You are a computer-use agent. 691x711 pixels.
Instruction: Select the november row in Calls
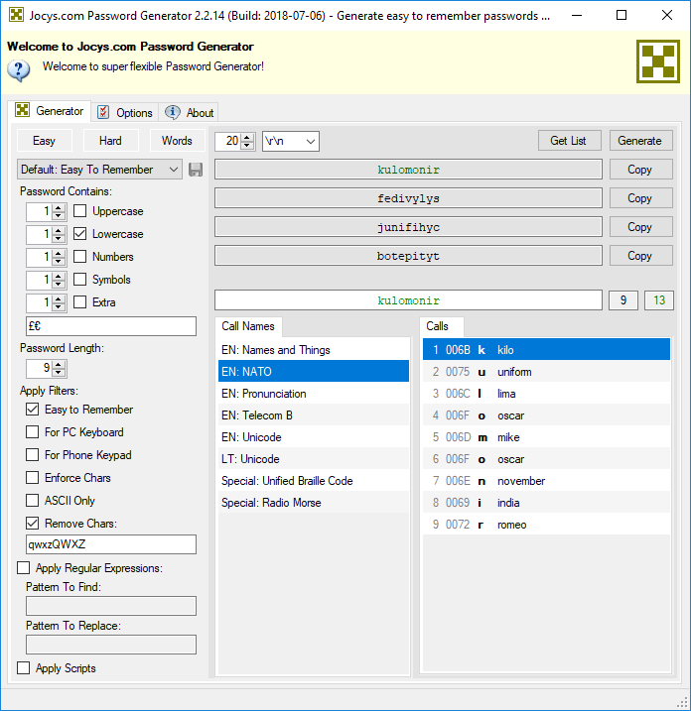coord(546,480)
